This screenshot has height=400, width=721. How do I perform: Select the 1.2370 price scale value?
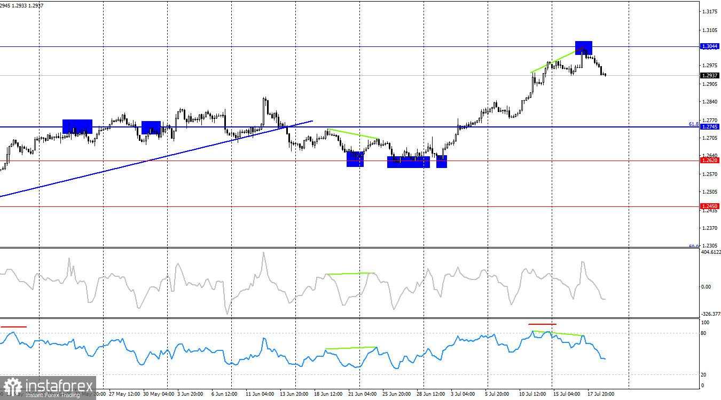710,228
